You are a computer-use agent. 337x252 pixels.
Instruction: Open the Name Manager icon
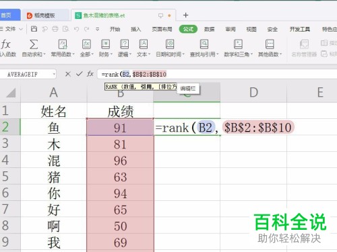coord(304,44)
